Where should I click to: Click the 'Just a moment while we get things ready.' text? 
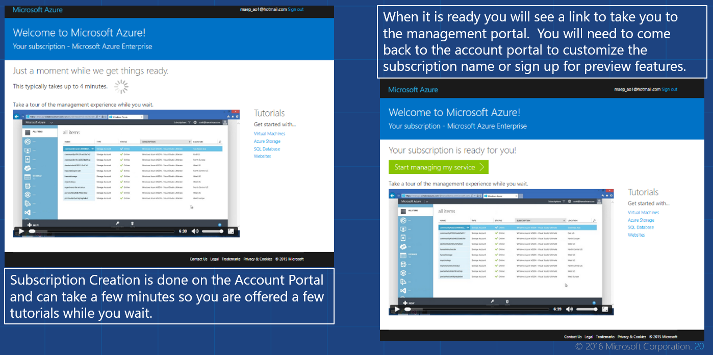pyautogui.click(x=90, y=71)
